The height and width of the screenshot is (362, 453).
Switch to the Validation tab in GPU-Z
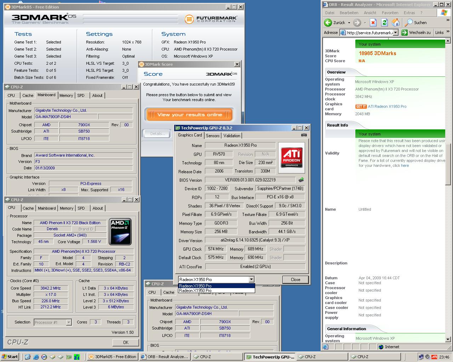pyautogui.click(x=232, y=135)
